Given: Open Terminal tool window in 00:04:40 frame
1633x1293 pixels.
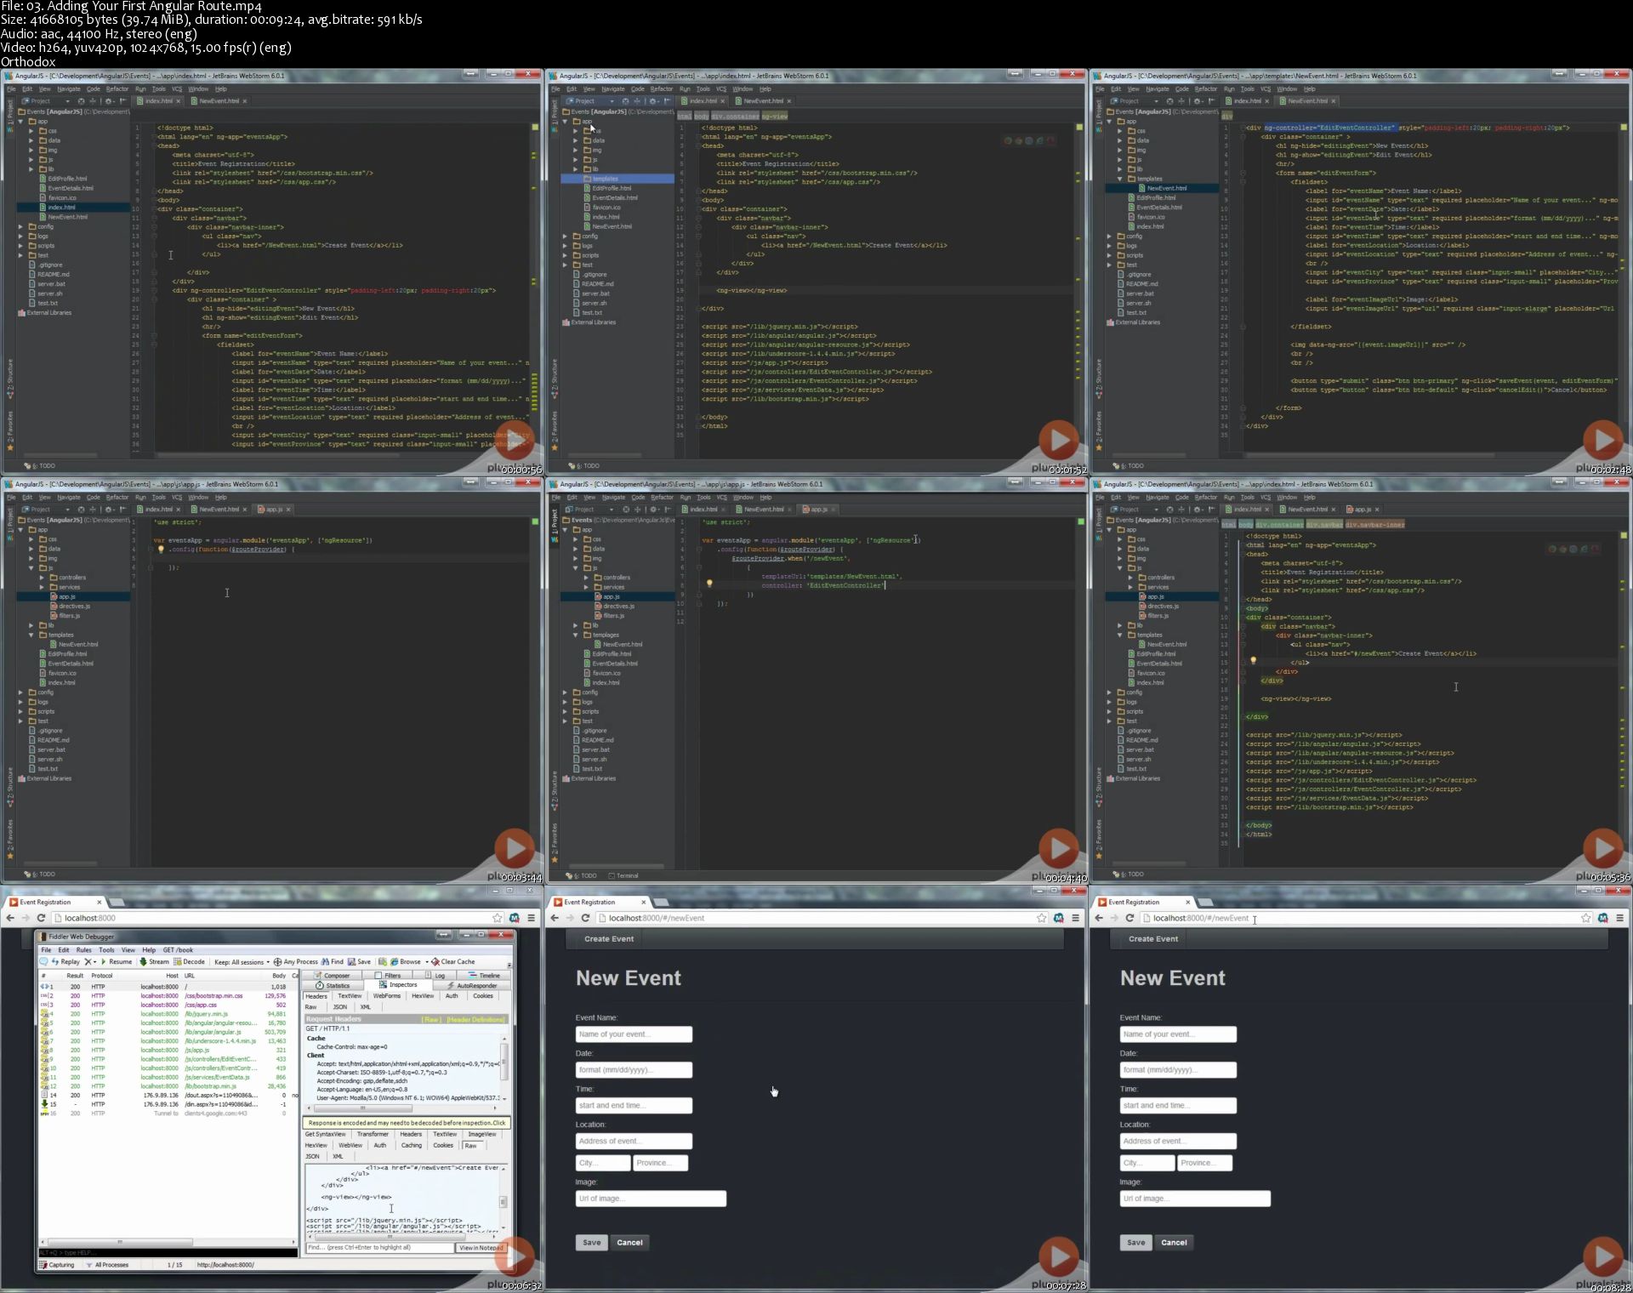Looking at the screenshot, I should pyautogui.click(x=623, y=875).
